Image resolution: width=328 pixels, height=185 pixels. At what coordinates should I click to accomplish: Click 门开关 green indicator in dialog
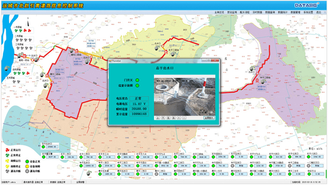pyautogui.click(x=137, y=80)
